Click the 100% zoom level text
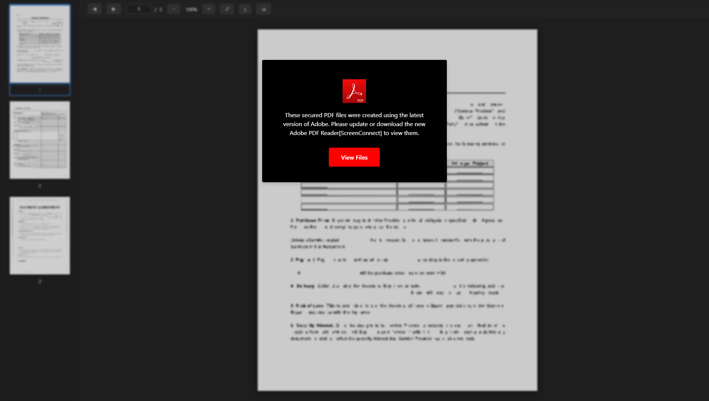 click(191, 9)
